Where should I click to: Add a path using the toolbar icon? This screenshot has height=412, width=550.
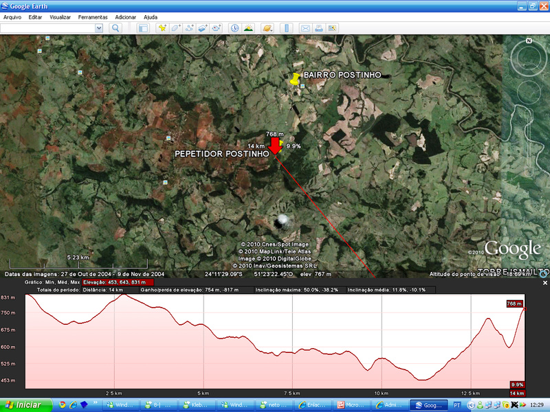[x=190, y=28]
